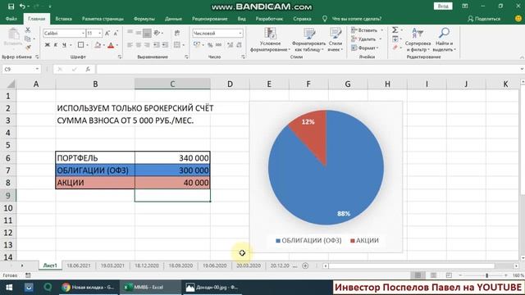
Task: Cut the selected cell contents
Action: point(28,30)
